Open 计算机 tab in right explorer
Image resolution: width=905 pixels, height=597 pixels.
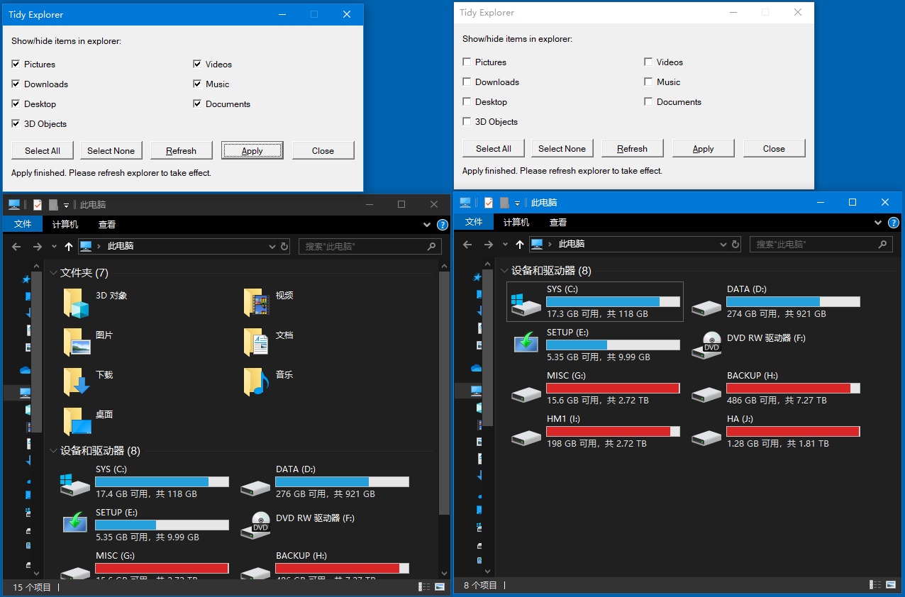click(x=516, y=222)
